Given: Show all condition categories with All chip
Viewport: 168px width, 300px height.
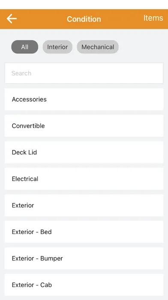Looking at the screenshot, I should [25, 47].
